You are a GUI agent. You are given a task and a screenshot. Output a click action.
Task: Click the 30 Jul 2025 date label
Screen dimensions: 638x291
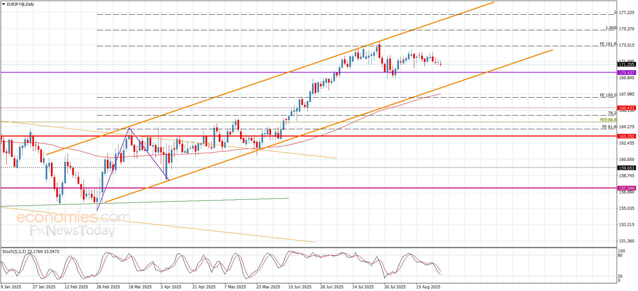(x=395, y=287)
